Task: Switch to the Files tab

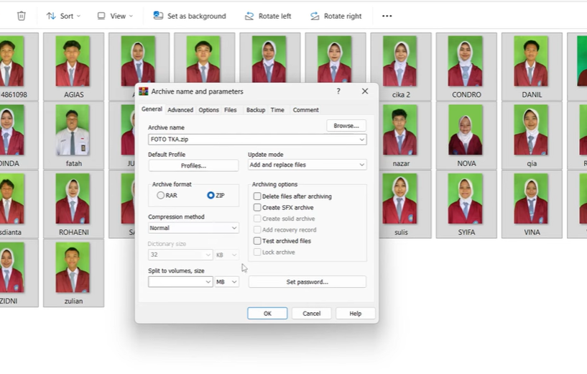Action: [x=230, y=110]
